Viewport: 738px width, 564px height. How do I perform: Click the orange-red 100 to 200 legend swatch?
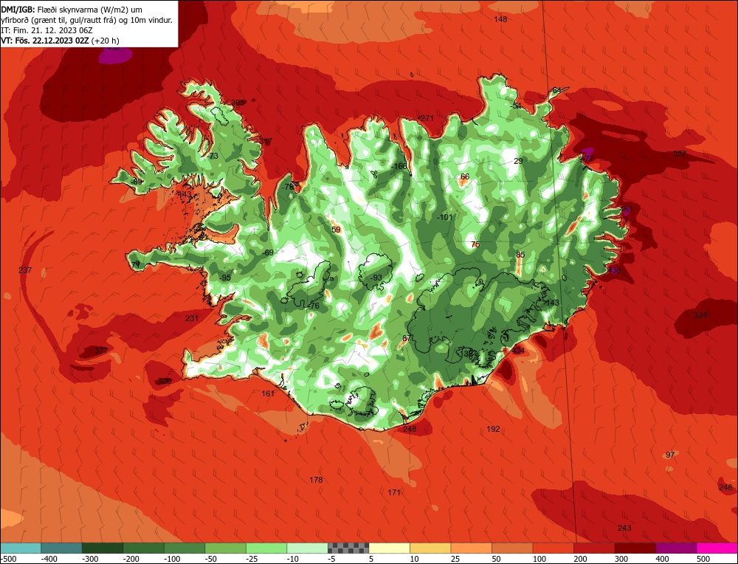coord(553,548)
